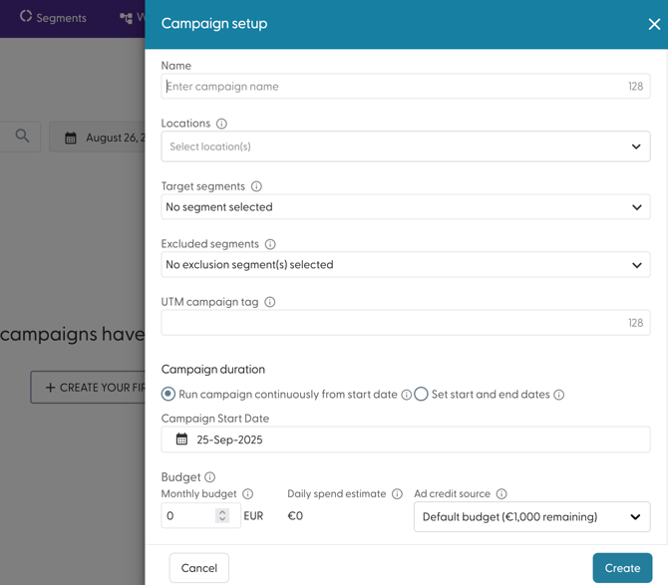Screen dimensions: 668x585
Task: Expand the Target segments dropdown
Action: tap(405, 207)
